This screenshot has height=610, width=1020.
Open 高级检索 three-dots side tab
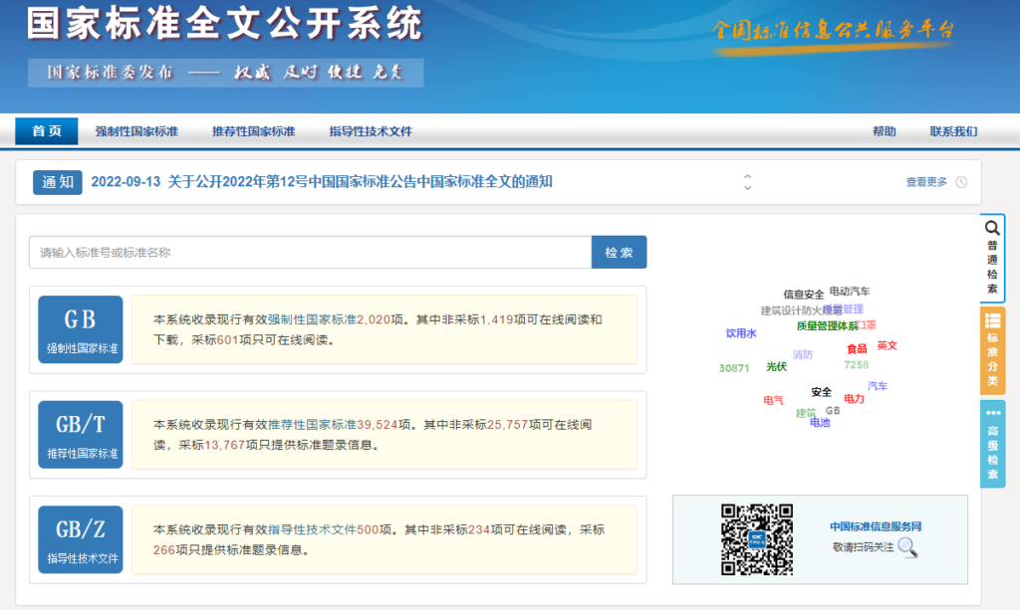click(992, 413)
